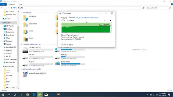This screenshot has height=97, width=173.
Task: Select DVD RW Drive (G:) drive icon
Action: [x=25, y=50]
